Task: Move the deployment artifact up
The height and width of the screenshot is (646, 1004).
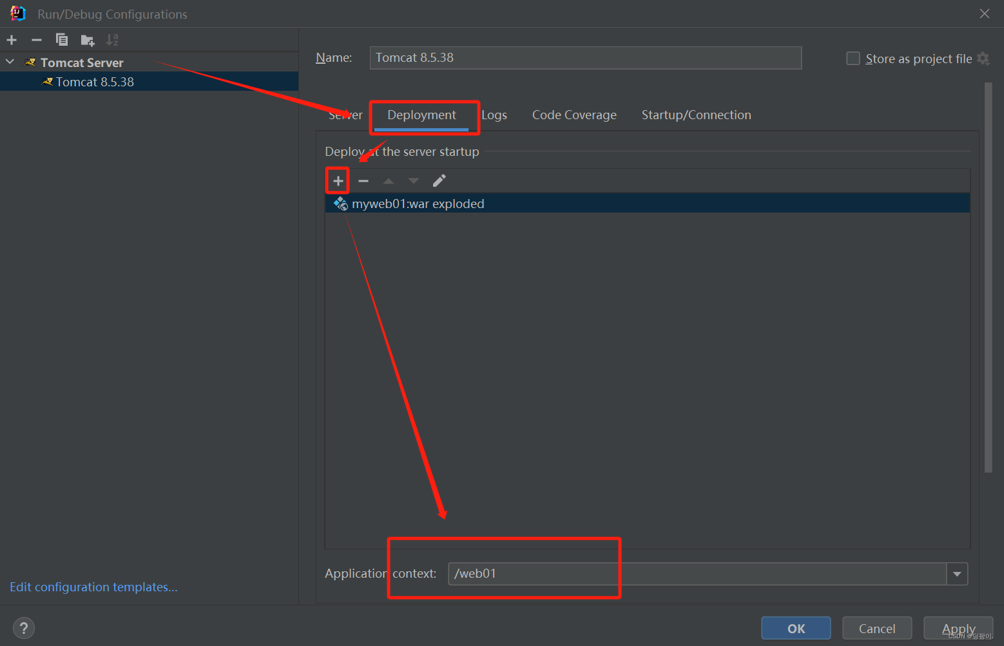Action: click(x=389, y=181)
